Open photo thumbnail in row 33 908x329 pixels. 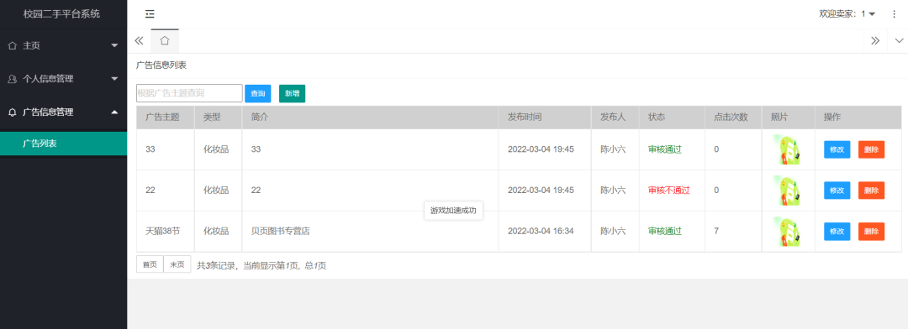pos(788,149)
